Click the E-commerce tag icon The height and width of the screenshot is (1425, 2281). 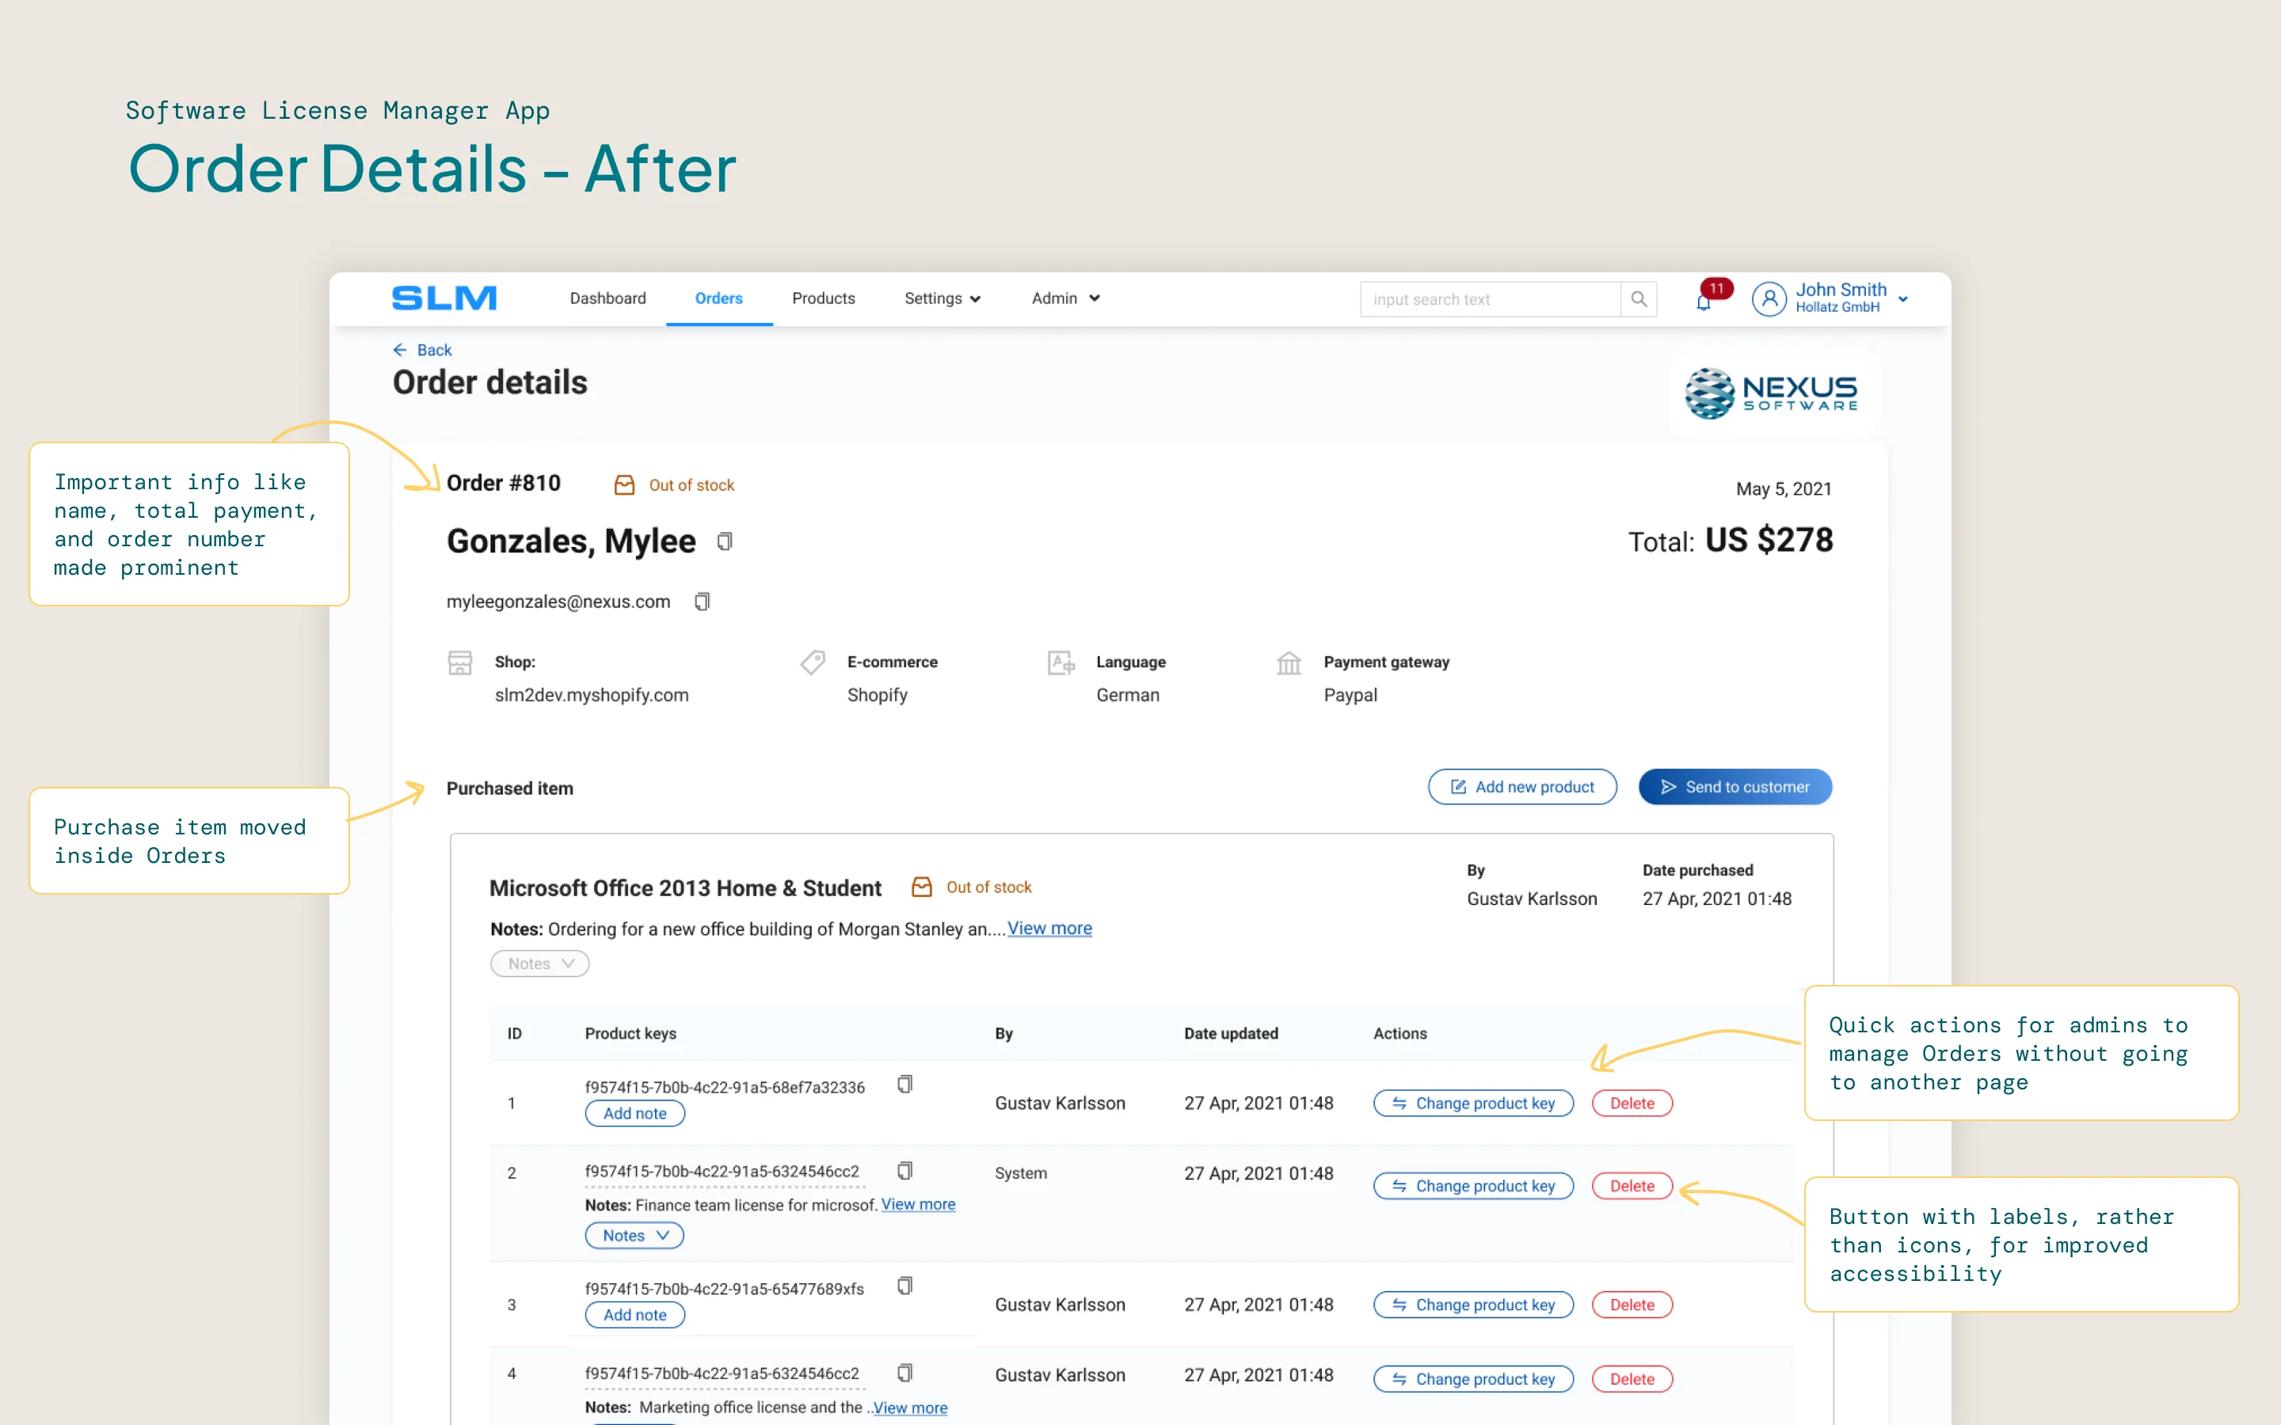tap(813, 663)
